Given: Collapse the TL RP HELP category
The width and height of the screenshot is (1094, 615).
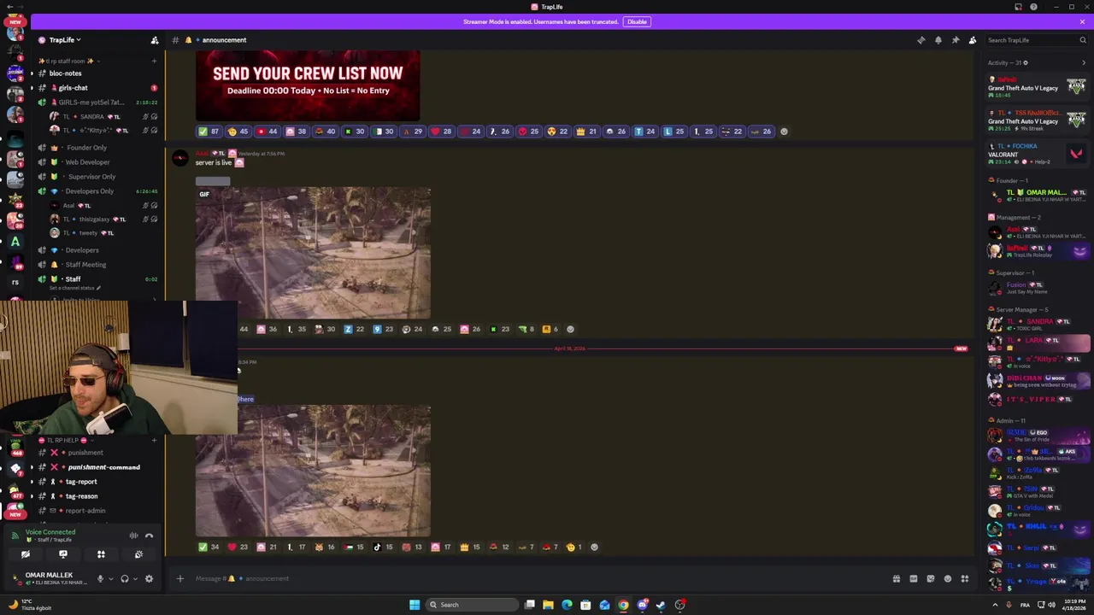Looking at the screenshot, I should [x=67, y=440].
